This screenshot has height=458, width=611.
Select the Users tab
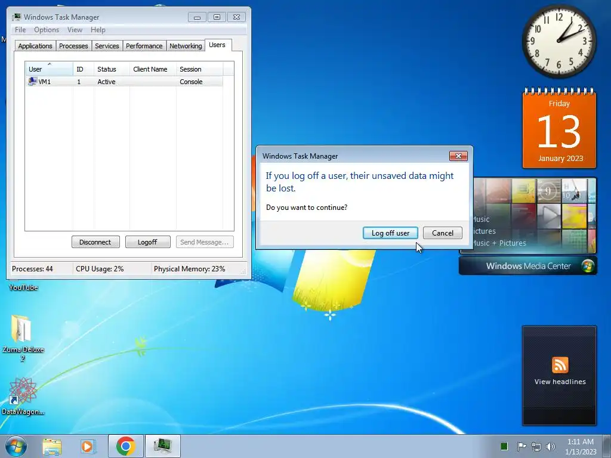click(217, 45)
